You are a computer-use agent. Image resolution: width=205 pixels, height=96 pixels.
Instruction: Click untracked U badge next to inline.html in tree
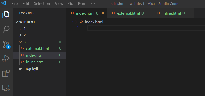click(x=60, y=62)
